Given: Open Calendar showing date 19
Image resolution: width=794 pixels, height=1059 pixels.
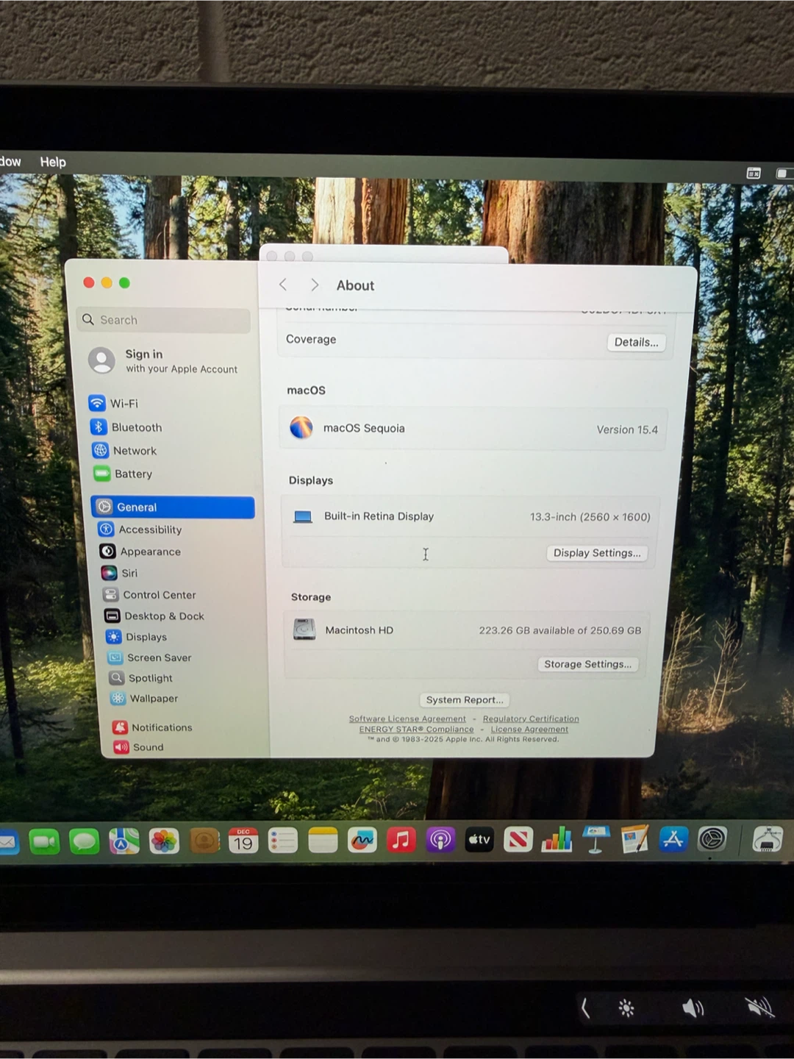Looking at the screenshot, I should [x=243, y=841].
